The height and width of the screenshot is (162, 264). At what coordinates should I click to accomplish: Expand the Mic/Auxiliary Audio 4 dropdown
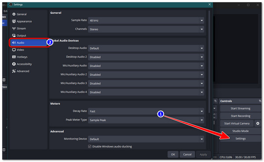pos(146,92)
